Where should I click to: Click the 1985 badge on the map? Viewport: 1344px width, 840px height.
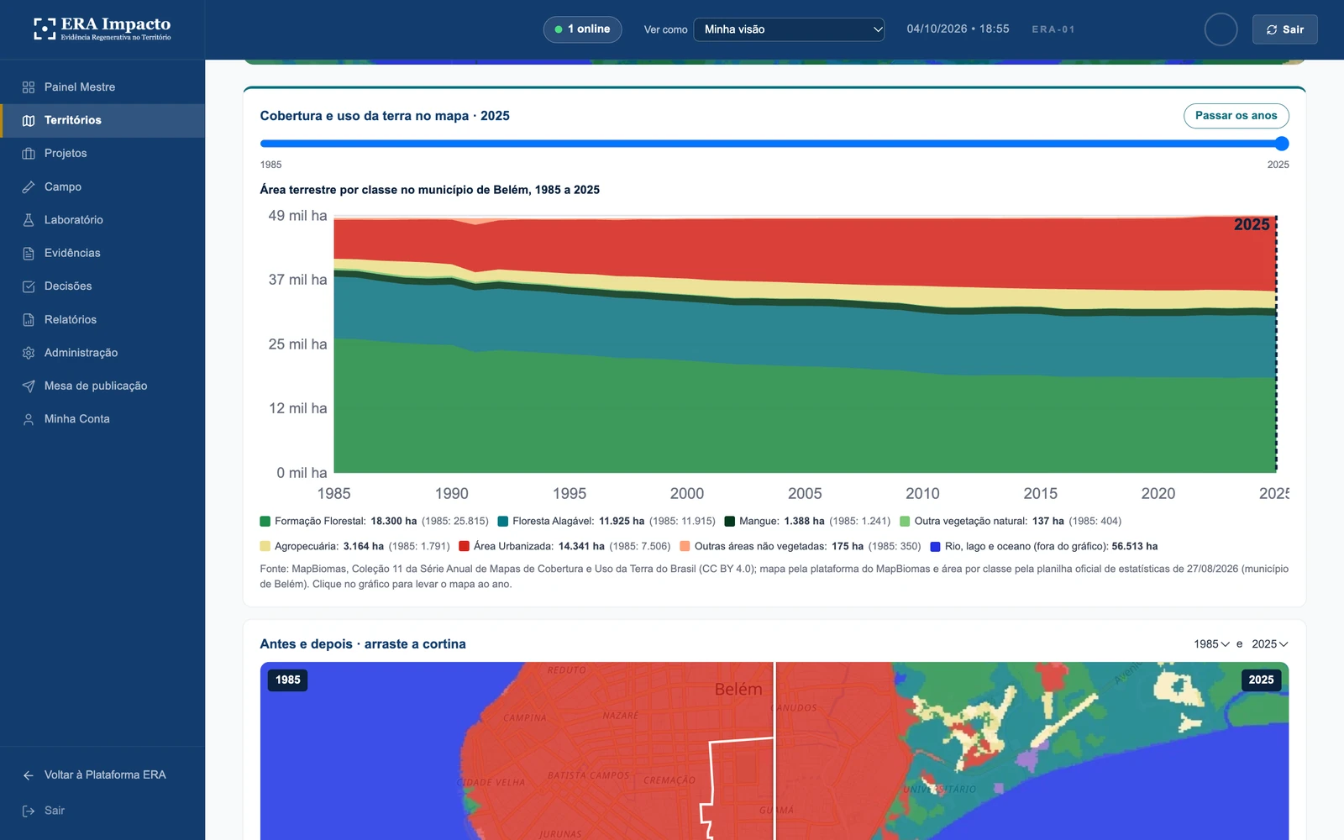[x=287, y=680]
